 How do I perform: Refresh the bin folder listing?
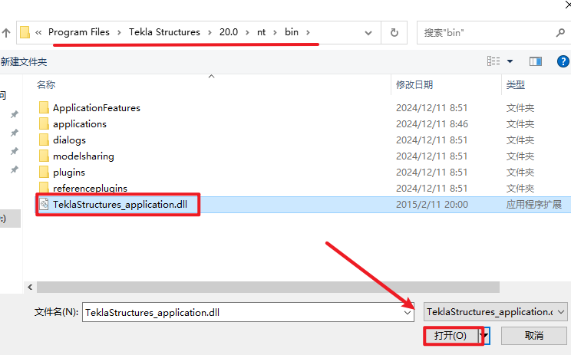click(394, 33)
